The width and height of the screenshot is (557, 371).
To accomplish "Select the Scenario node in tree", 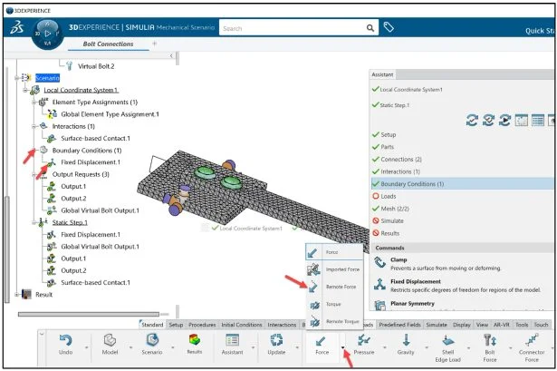I will coord(47,78).
